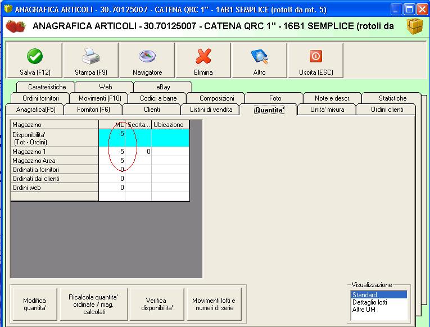Click the Ordini web ML value 0
The width and height of the screenshot is (430, 327).
point(112,188)
